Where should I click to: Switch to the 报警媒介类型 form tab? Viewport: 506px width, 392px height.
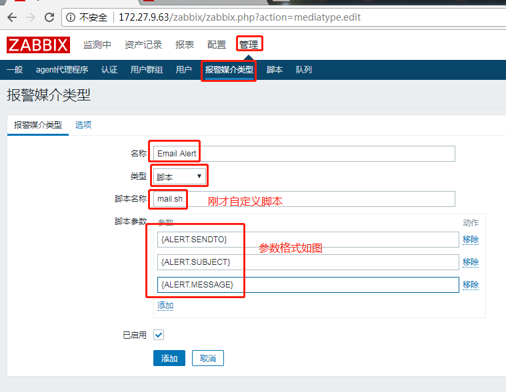[38, 125]
